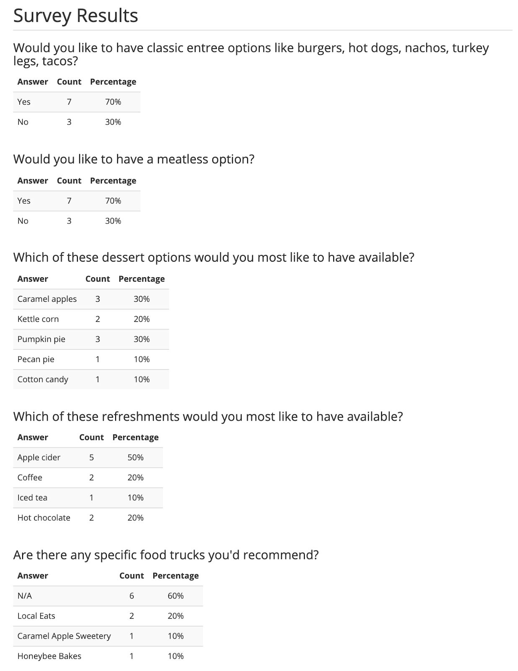Image resolution: width=518 pixels, height=671 pixels.
Task: Click the Iced tea answer
Action: (32, 498)
